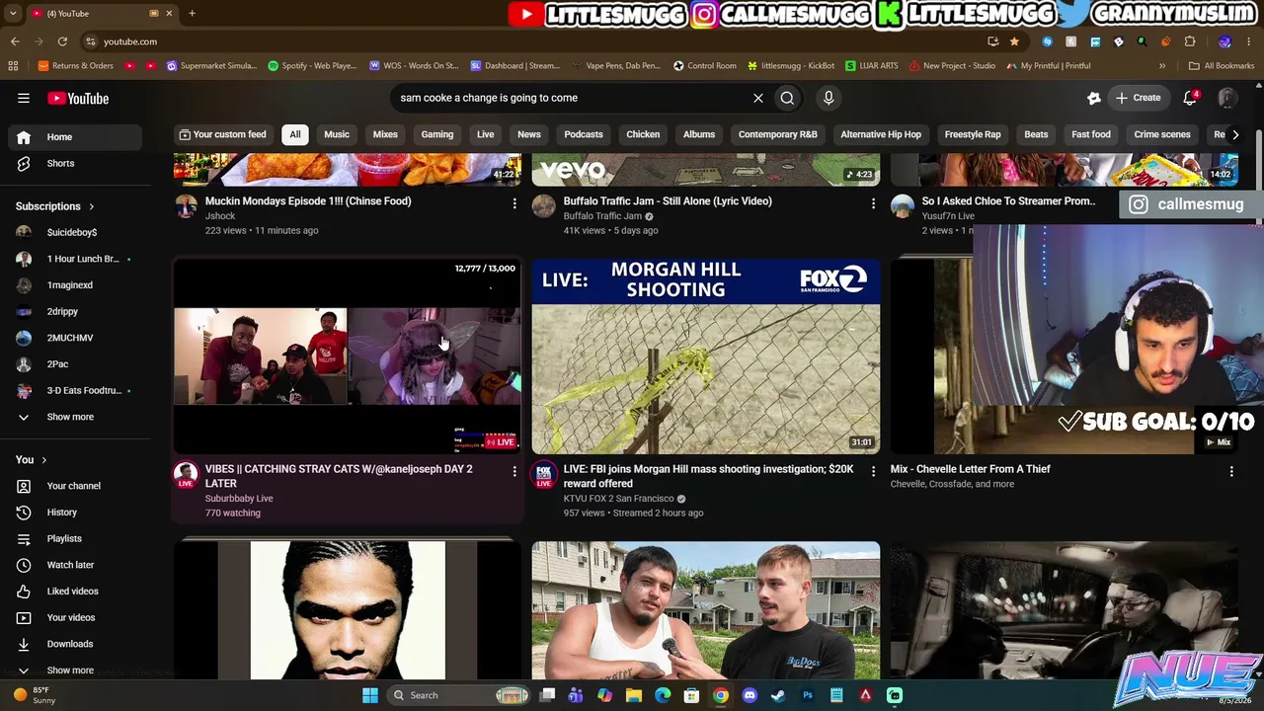Open the Windows Start menu
The width and height of the screenshot is (1264, 711).
click(369, 695)
